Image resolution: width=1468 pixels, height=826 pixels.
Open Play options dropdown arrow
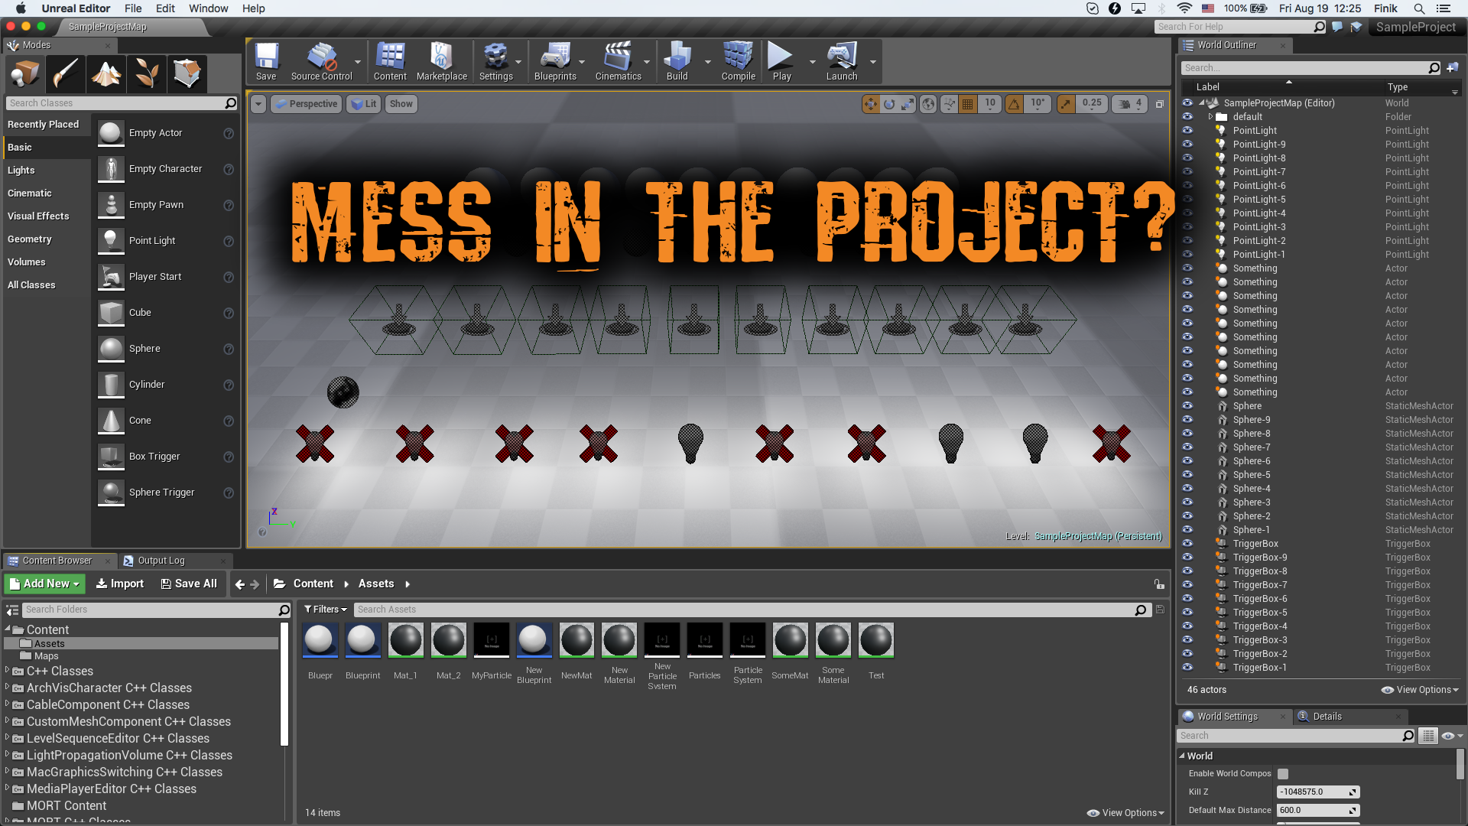click(x=812, y=62)
